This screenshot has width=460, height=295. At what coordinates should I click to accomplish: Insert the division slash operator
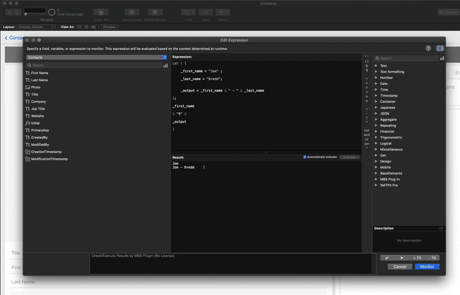(367, 118)
